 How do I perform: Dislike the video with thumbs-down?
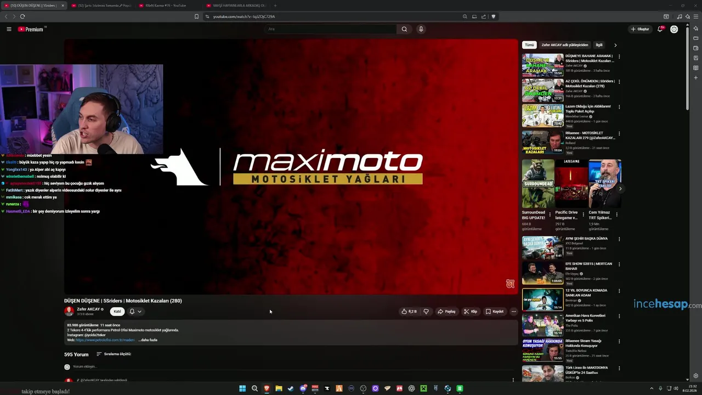pyautogui.click(x=426, y=312)
